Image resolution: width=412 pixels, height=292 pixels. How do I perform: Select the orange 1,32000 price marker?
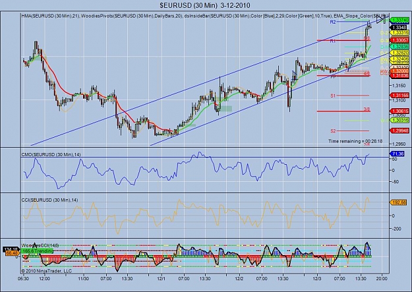point(399,71)
